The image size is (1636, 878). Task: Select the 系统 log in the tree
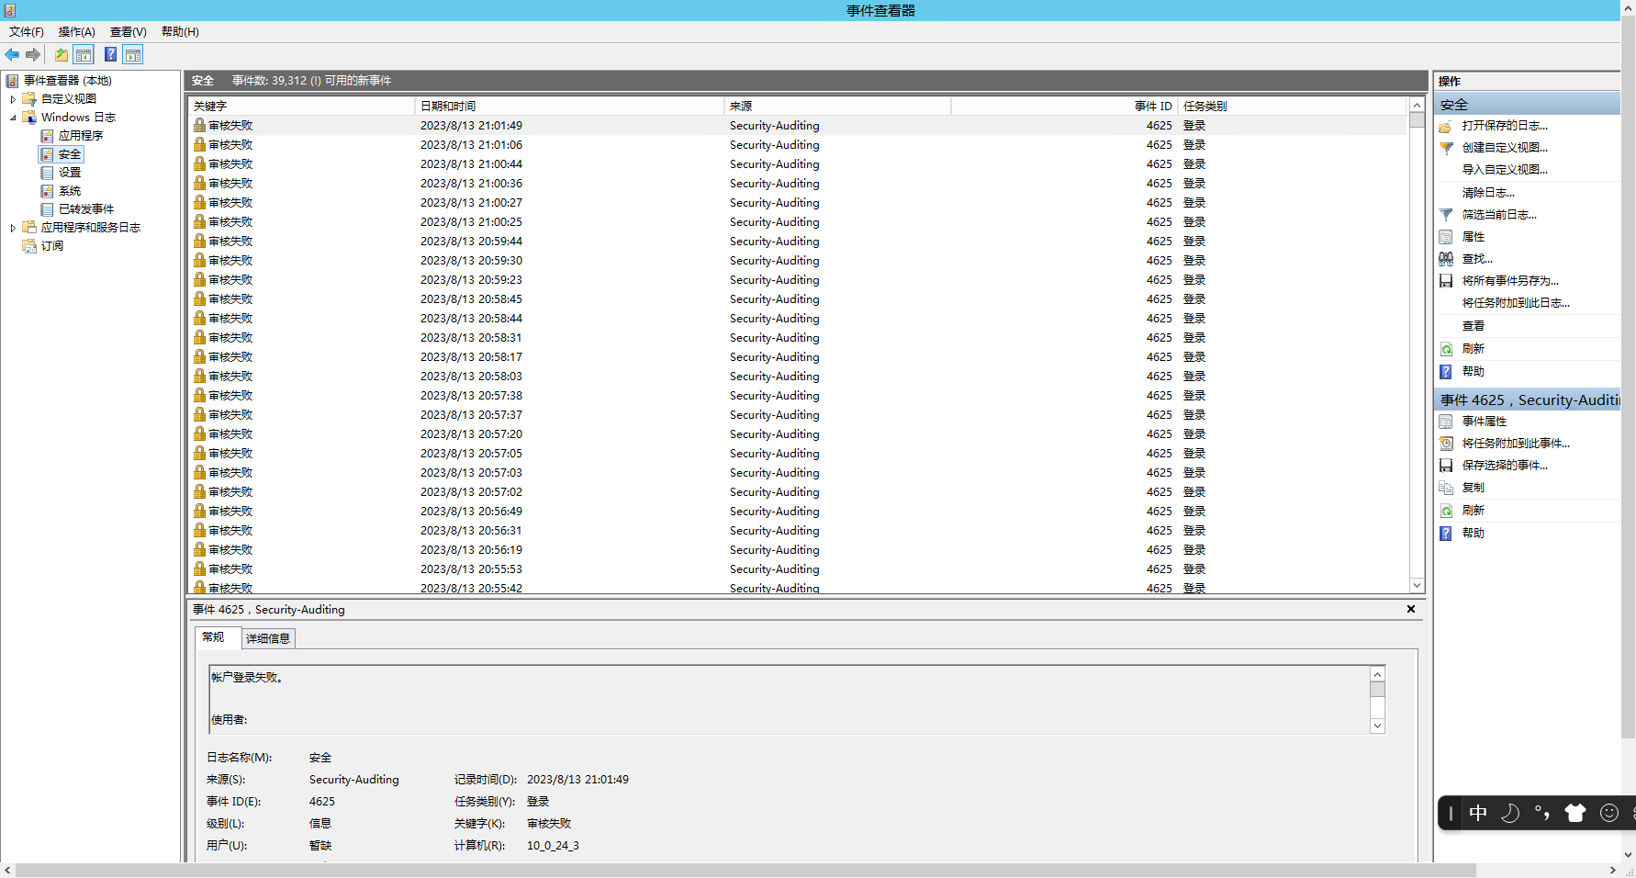click(67, 190)
